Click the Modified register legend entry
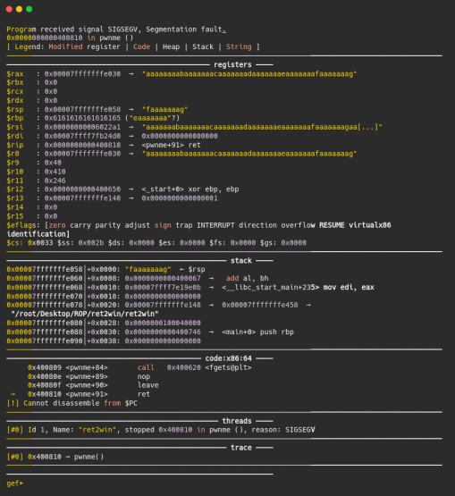 (x=85, y=46)
